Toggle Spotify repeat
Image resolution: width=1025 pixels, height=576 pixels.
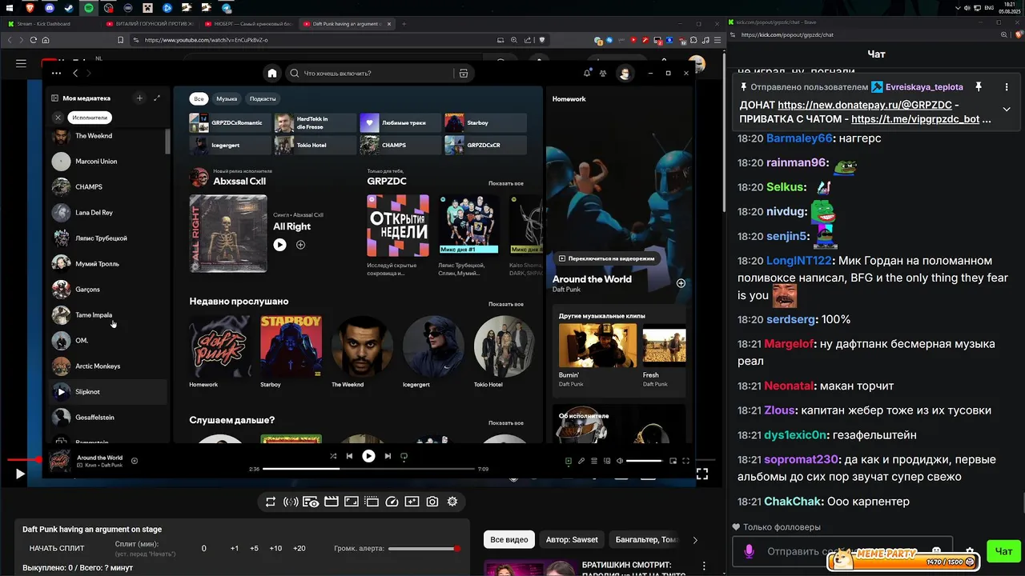pyautogui.click(x=404, y=456)
